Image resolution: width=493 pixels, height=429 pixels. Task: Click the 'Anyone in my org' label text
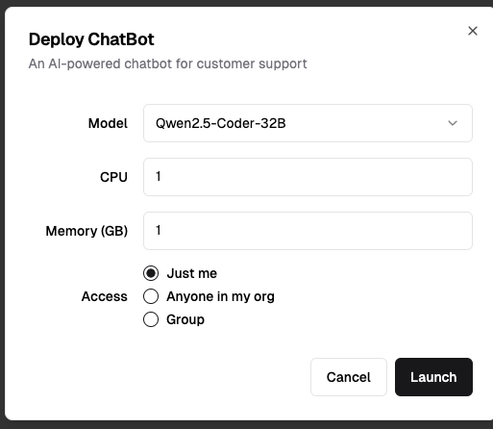[220, 296]
